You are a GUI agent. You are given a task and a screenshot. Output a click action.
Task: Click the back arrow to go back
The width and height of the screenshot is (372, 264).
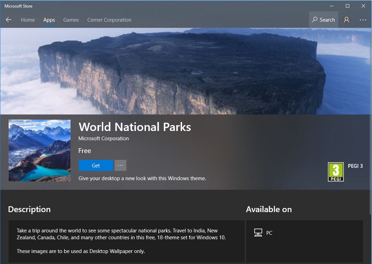[x=8, y=20]
